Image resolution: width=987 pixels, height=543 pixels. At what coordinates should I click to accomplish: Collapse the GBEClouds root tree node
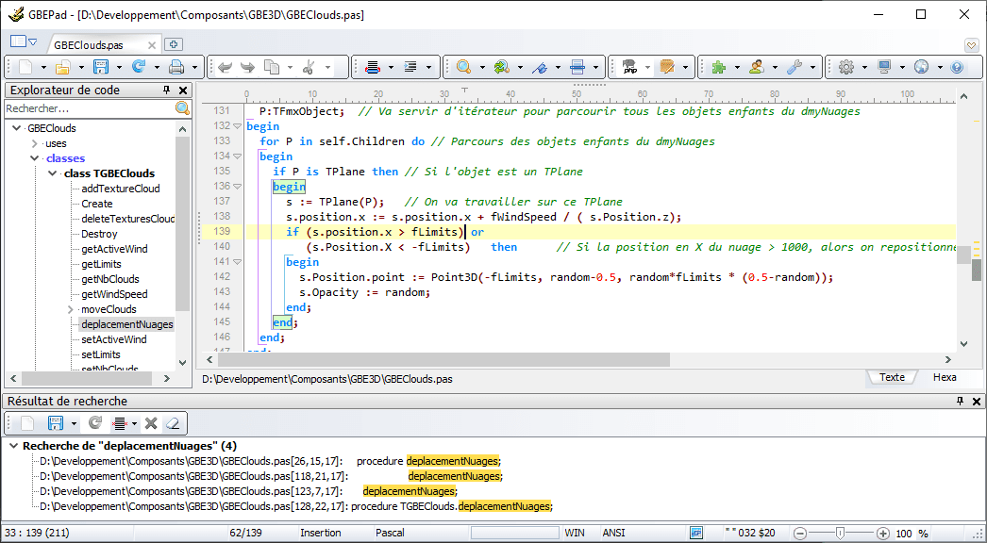(x=17, y=127)
